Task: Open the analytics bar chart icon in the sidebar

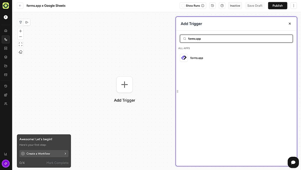Action: 6,154
